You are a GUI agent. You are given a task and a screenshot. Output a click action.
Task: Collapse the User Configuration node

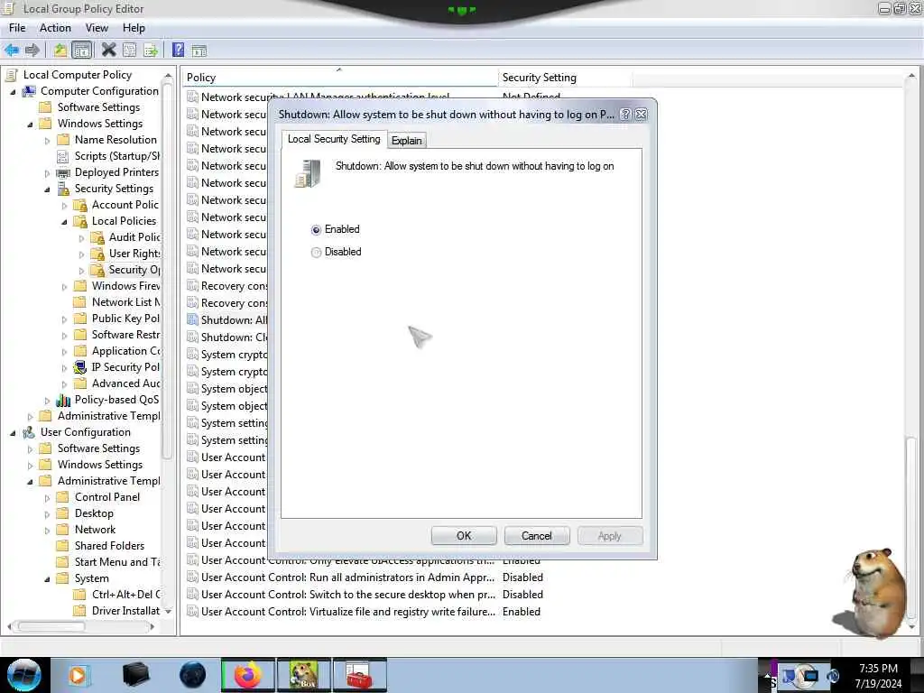point(13,433)
